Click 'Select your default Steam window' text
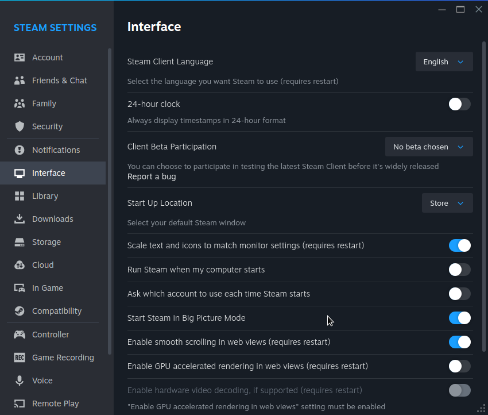 187,223
